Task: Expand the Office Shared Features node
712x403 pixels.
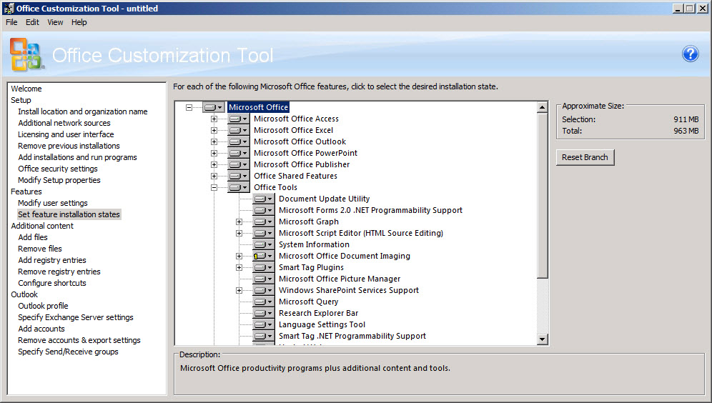Action: [x=214, y=176]
